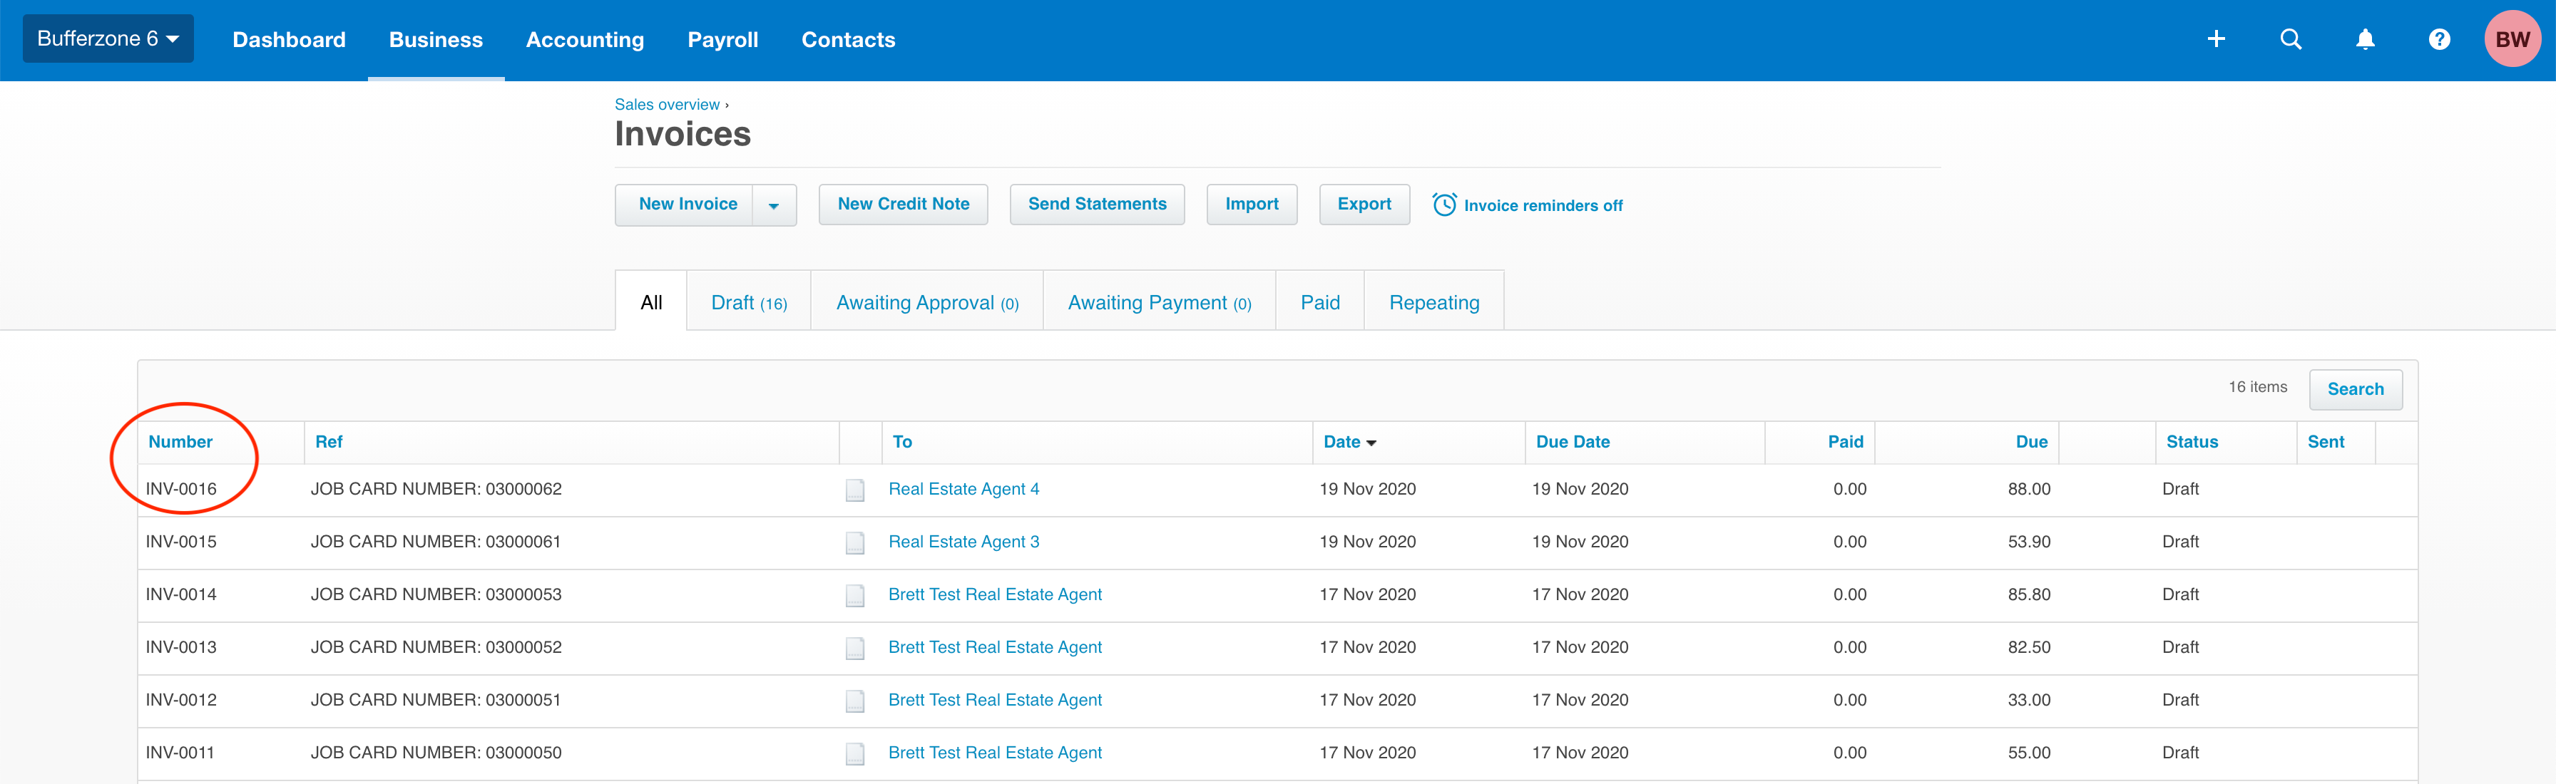The height and width of the screenshot is (784, 2556).
Task: Open document icon for INV-0016
Action: coord(854,490)
